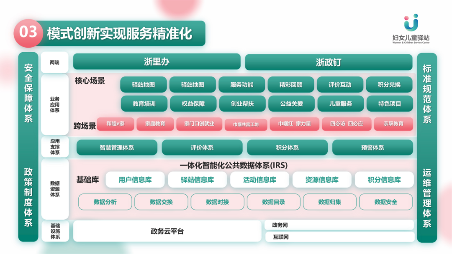
Task: Select the vertical 运维管理体系 text
Action: [x=427, y=198]
